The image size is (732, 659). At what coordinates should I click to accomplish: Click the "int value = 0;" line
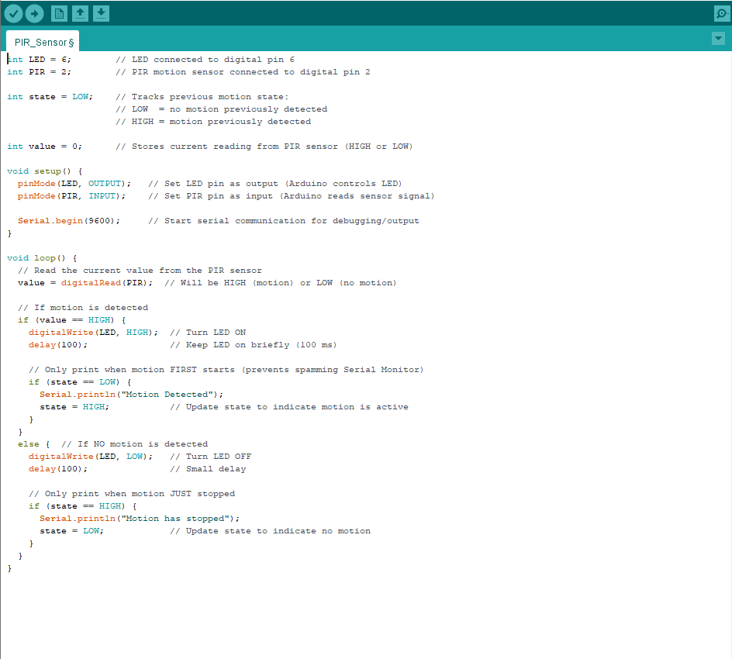[x=44, y=147]
